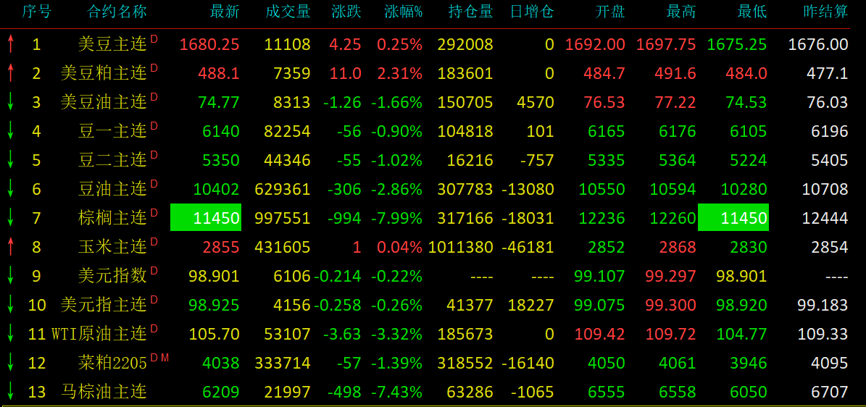The height and width of the screenshot is (407, 866).
Task: Open the 豆油主连 contract
Action: [x=112, y=189]
